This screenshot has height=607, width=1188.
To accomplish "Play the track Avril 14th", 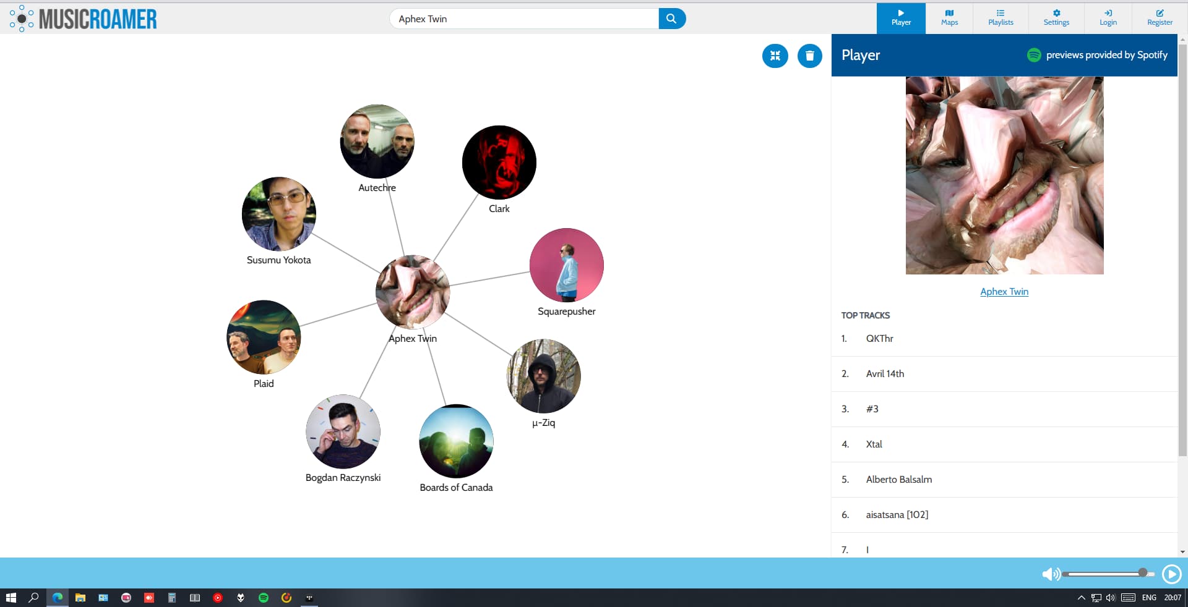I will 1004,374.
